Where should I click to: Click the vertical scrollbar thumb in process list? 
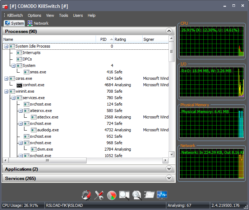pos(171,52)
